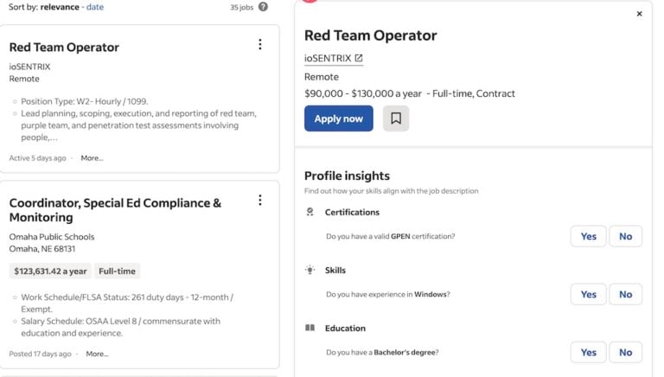Answer No to GPEN certification question
664x377 pixels.
(x=625, y=236)
